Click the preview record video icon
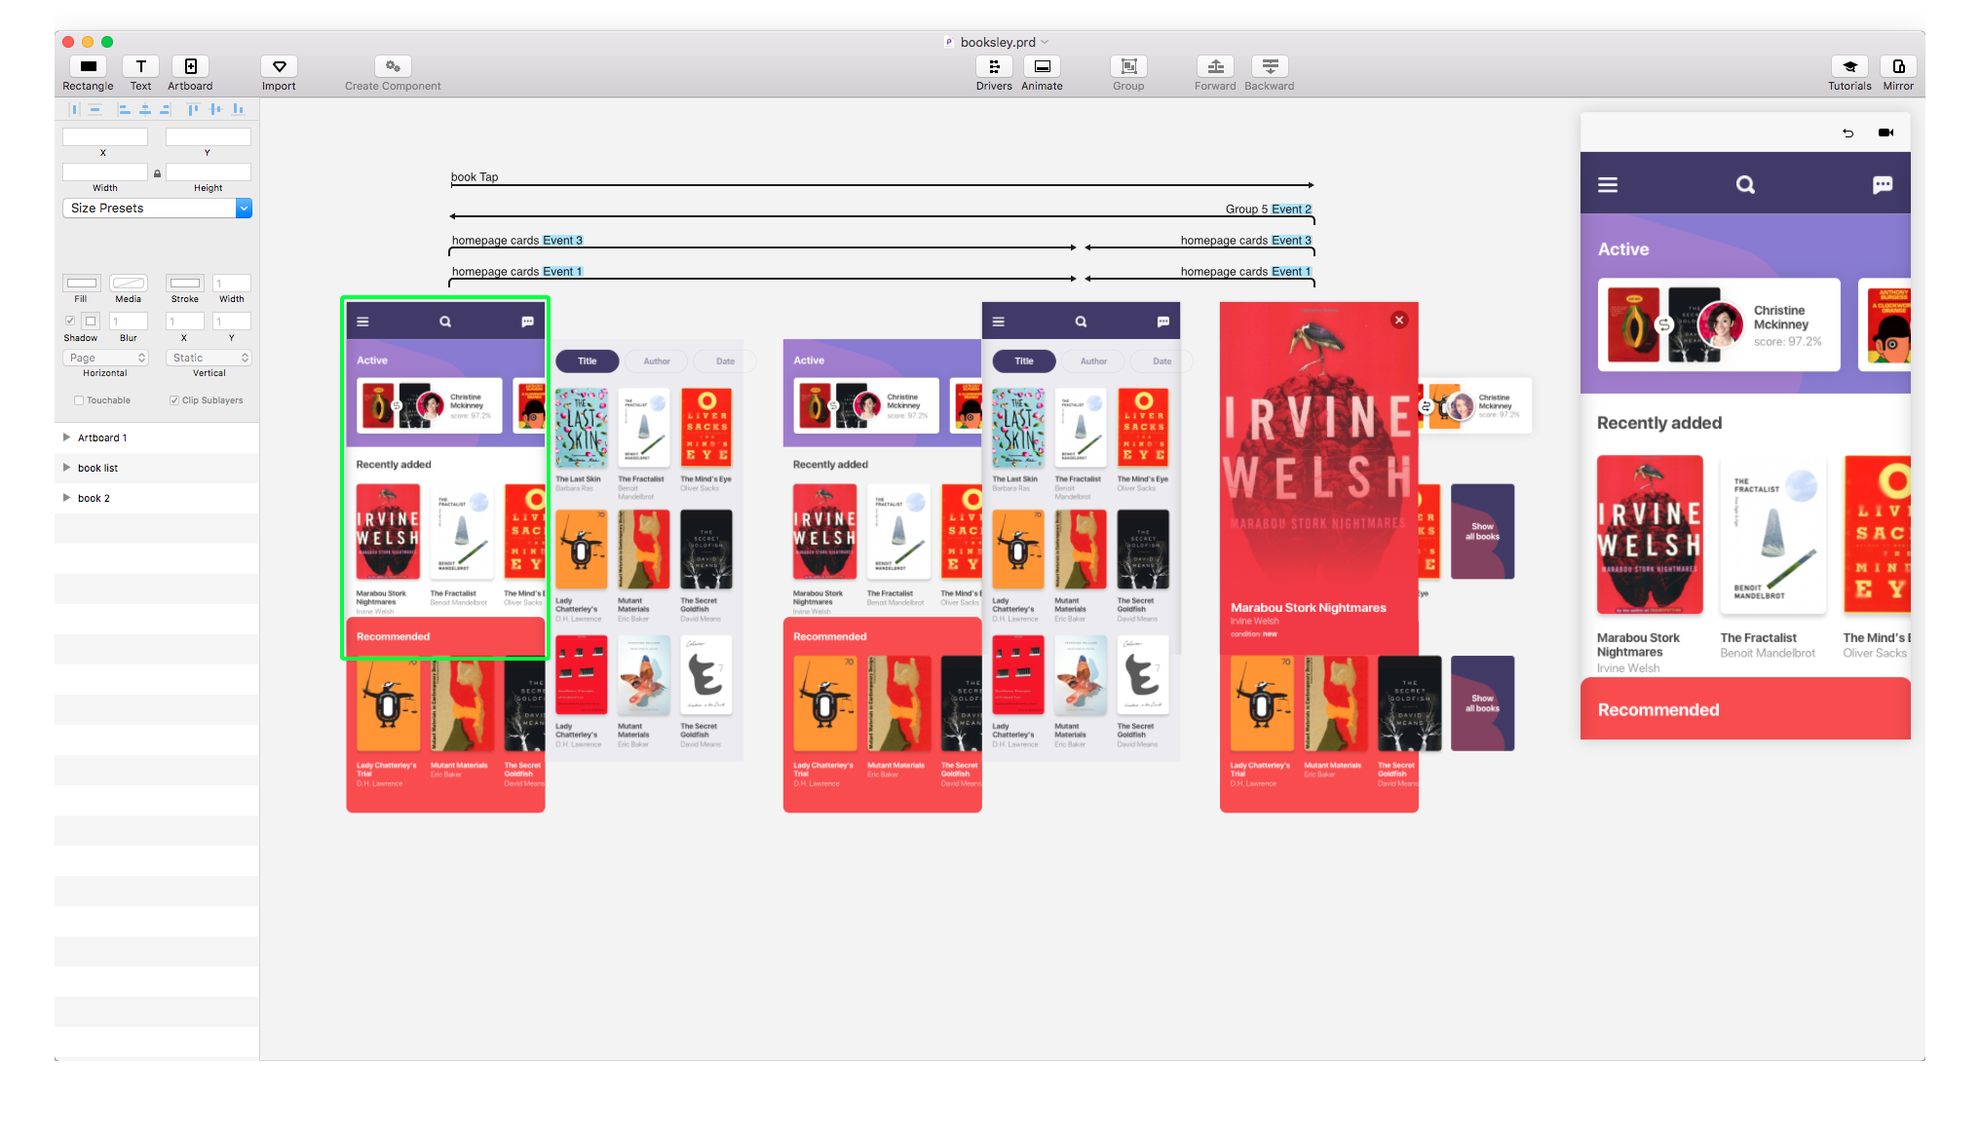The image size is (1980, 1139). pos(1885,133)
